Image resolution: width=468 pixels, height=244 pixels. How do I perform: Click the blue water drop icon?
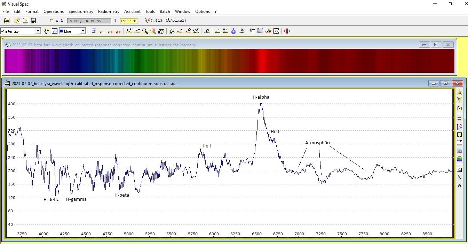233,31
